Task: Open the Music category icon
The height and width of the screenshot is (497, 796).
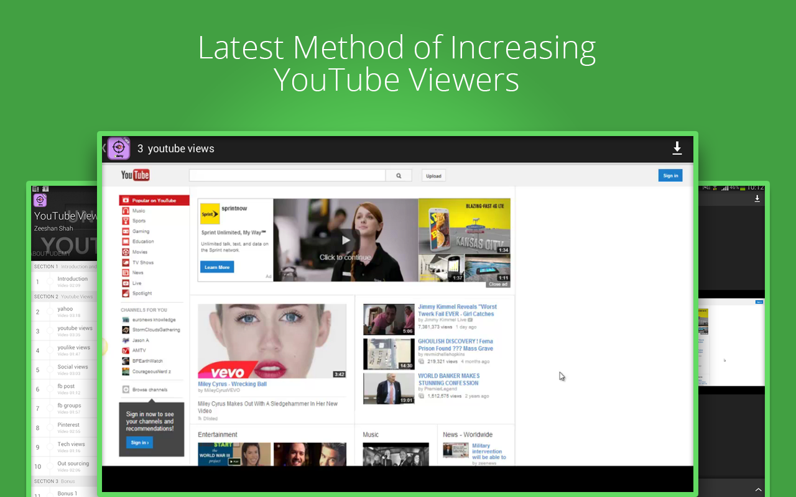Action: click(126, 211)
